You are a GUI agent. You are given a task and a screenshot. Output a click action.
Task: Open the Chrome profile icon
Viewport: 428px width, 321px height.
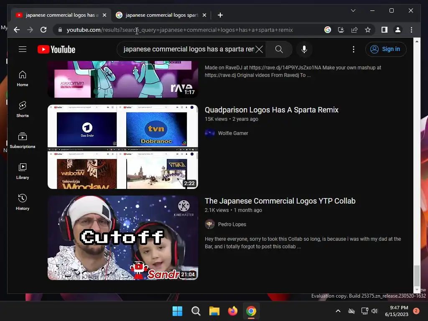point(398,30)
